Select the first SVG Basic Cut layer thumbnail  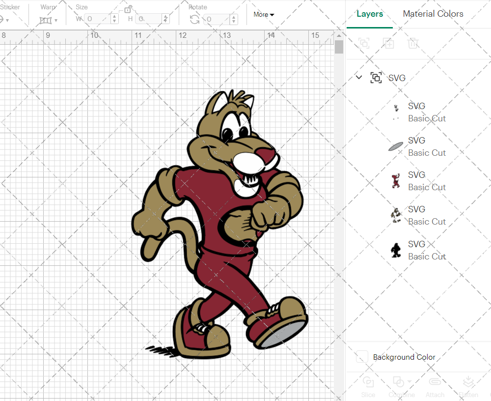pos(396,112)
